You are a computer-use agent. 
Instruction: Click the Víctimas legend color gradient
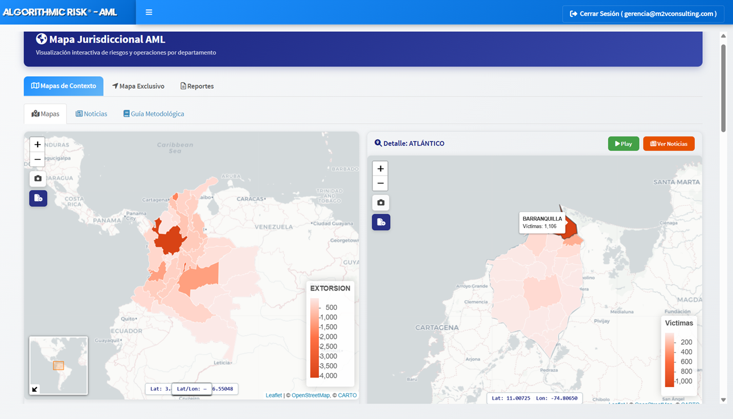tap(669, 360)
